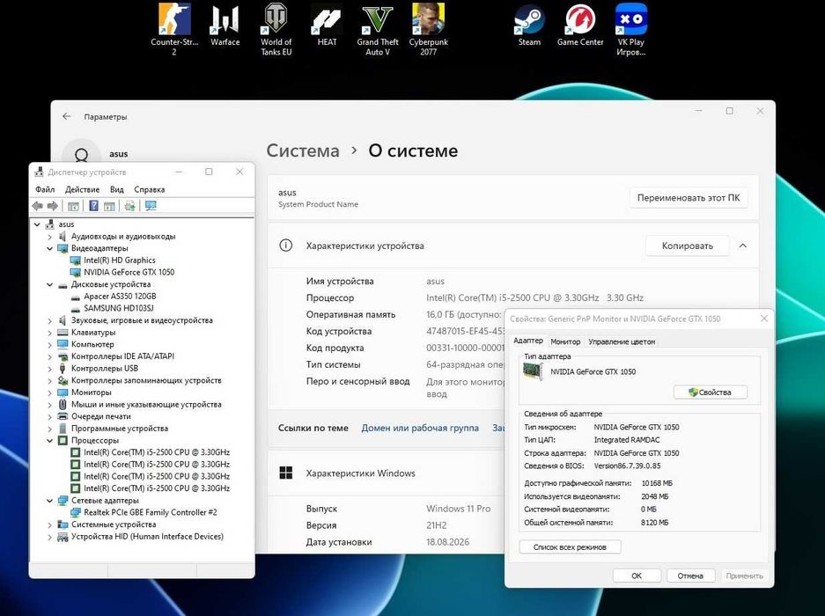Switch to the Монитор tab
The image size is (825, 616).
(565, 341)
